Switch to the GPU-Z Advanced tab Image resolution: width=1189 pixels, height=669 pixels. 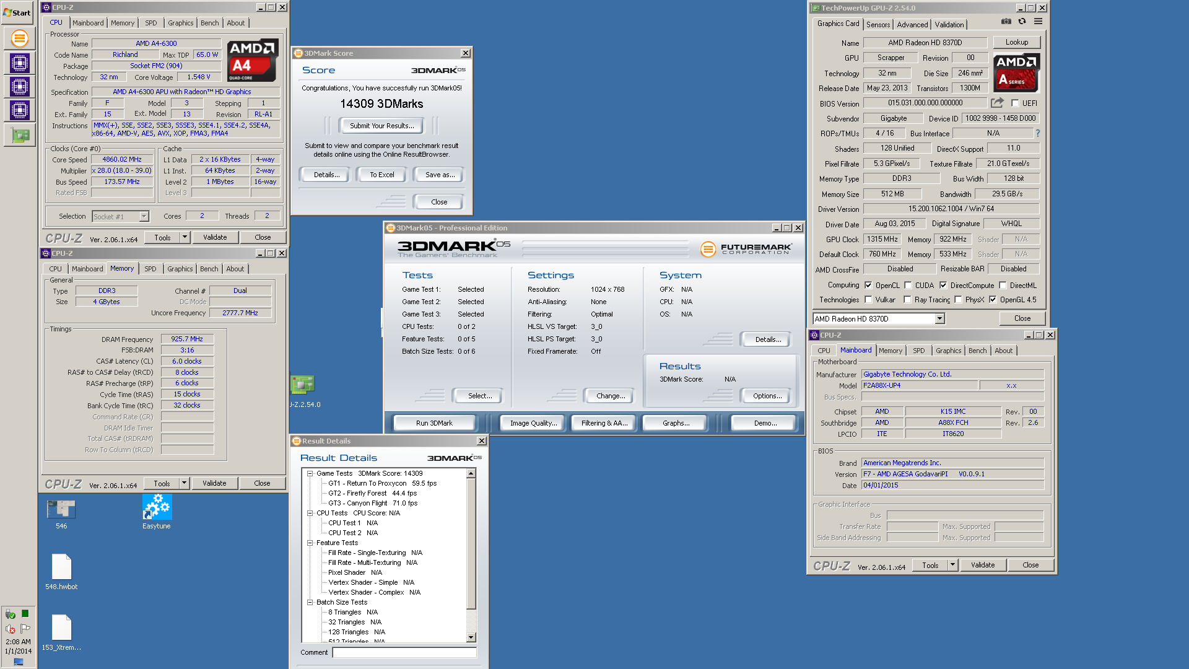click(x=912, y=25)
